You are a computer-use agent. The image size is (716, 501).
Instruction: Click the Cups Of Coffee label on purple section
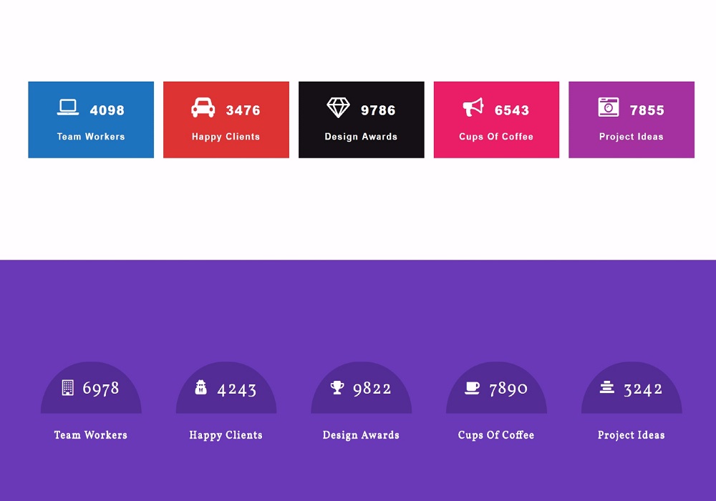tap(496, 435)
